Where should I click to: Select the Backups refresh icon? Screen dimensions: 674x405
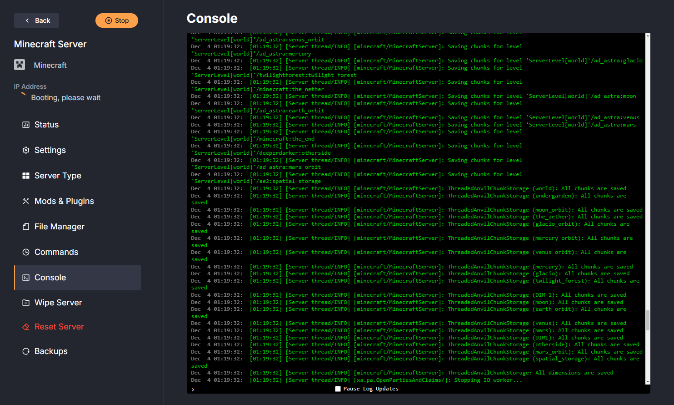point(26,351)
